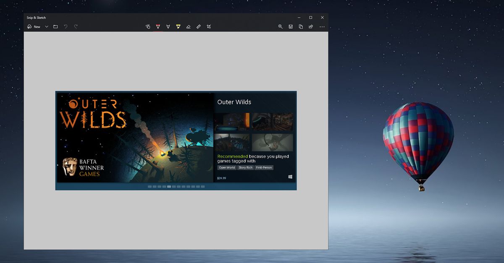The height and width of the screenshot is (263, 504).
Task: Undo the last annotation
Action: click(x=66, y=26)
